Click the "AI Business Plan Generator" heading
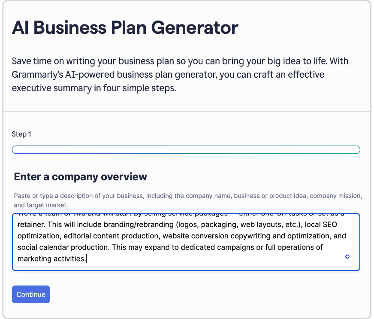Viewport: 374px width, 319px height. click(125, 27)
